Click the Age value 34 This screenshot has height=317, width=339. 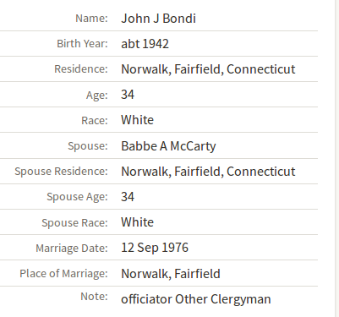tap(128, 95)
